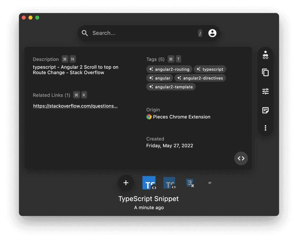Click the angular tag chip

[x=160, y=78]
